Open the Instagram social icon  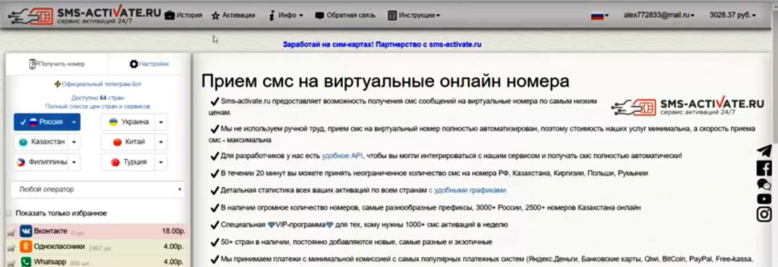[764, 215]
